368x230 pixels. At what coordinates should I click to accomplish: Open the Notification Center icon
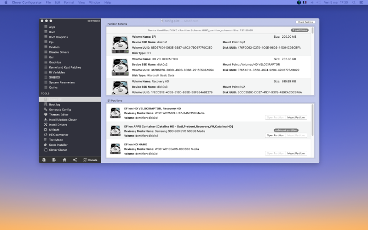[x=361, y=2]
